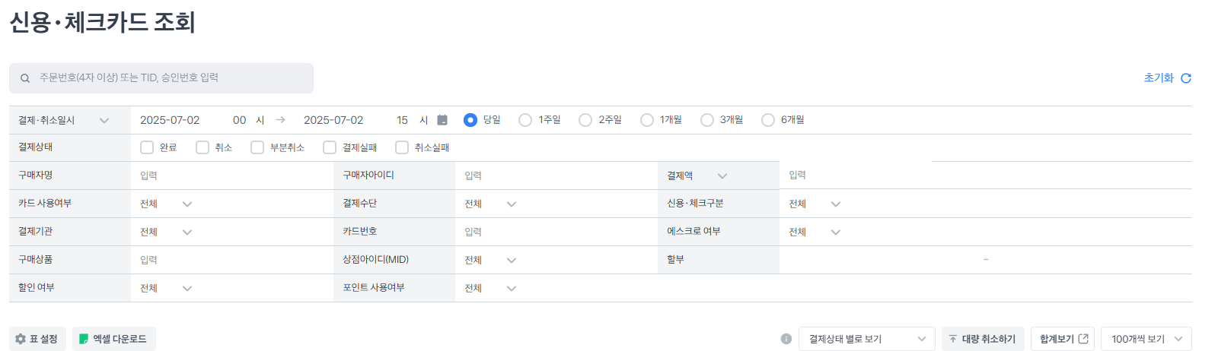1218x351 pixels.
Task: Check the 완료 status checkbox
Action: [x=147, y=147]
